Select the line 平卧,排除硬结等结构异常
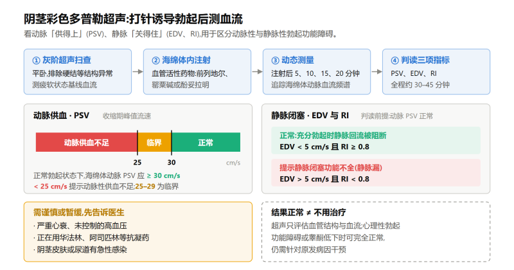The height and width of the screenshot is (270, 514). pos(73,73)
